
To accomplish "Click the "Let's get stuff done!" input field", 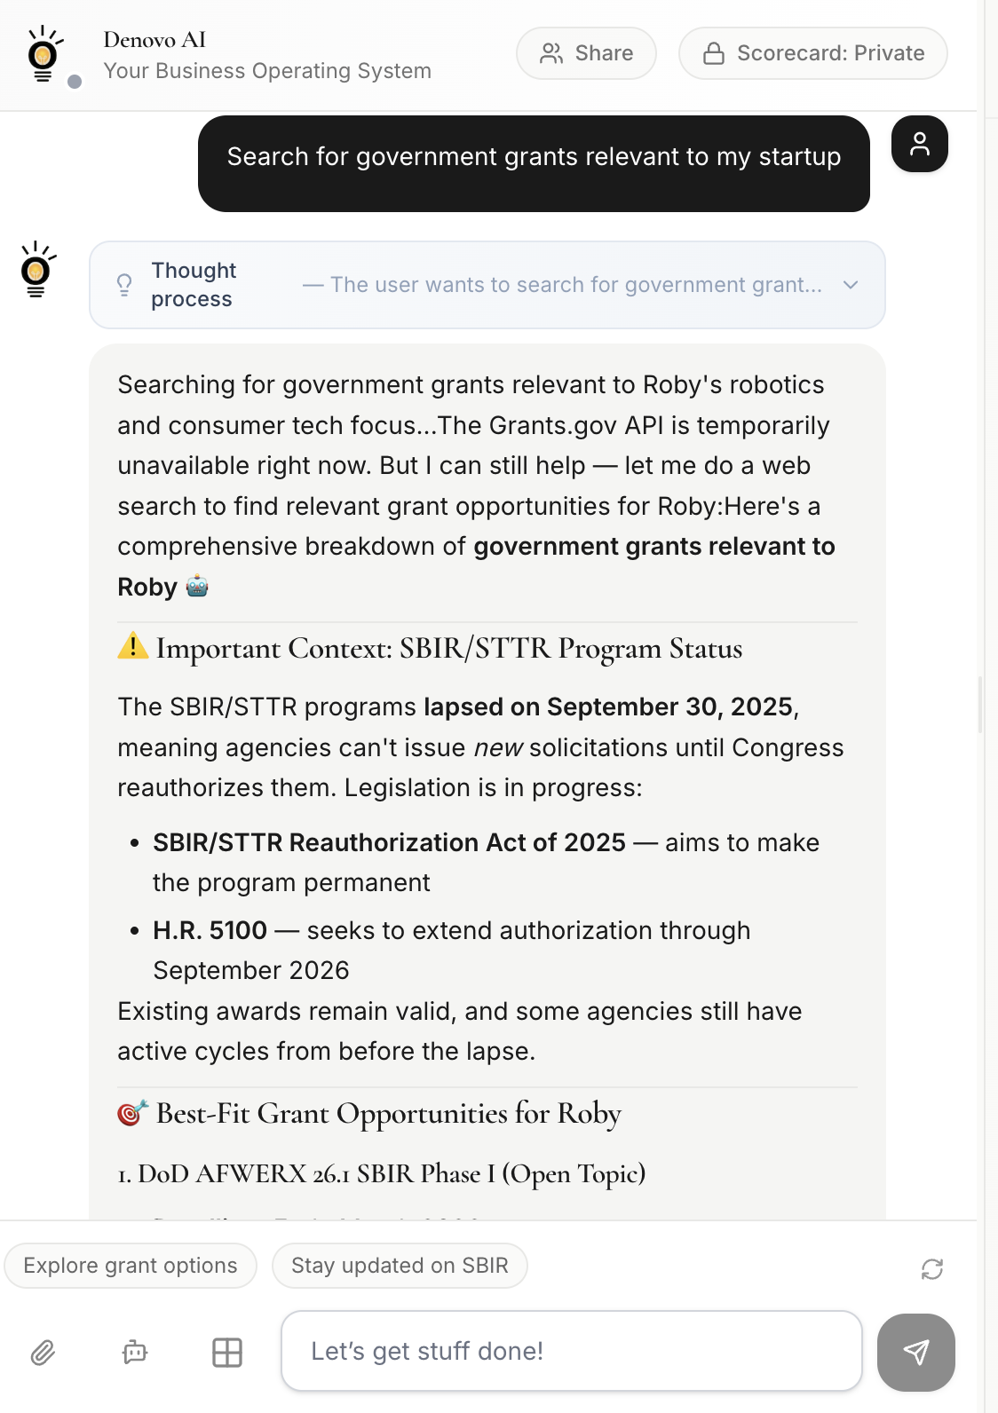I will coord(571,1351).
